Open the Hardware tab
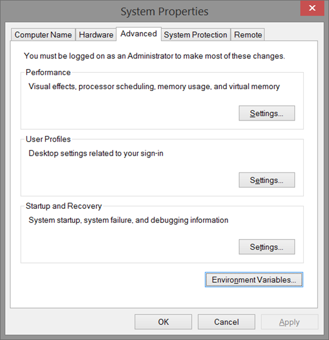329x340 pixels. pos(96,35)
